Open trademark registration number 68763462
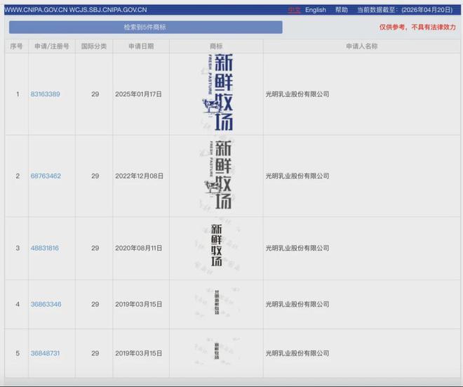This screenshot has width=463, height=387. [x=46, y=176]
